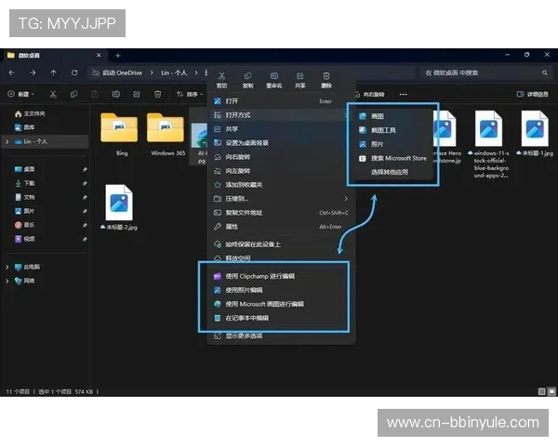Expand the Lin - 个人 tree node
This screenshot has height=446, width=558.
[x=7, y=141]
